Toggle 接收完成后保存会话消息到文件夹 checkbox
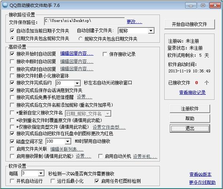 (12, 90)
